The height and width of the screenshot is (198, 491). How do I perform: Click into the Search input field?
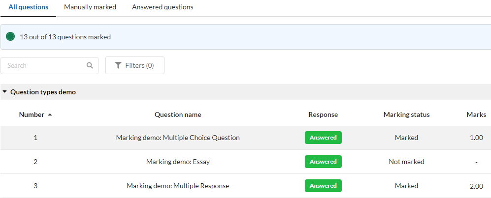click(44, 65)
